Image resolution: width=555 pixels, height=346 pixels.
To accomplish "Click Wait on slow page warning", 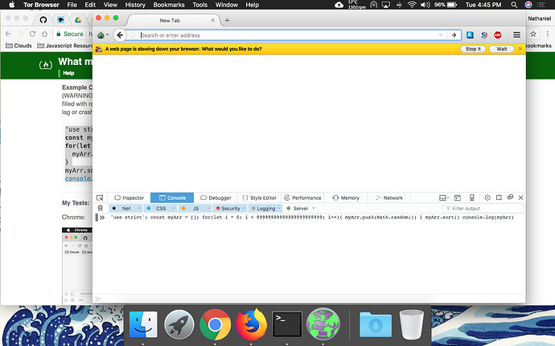I will 502,49.
